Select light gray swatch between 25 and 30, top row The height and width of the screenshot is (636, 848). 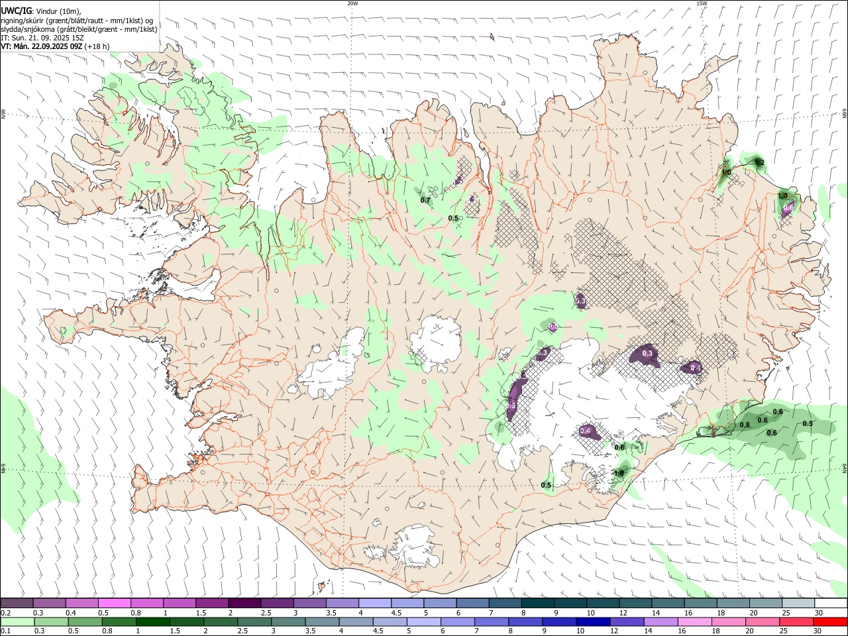pos(798,603)
